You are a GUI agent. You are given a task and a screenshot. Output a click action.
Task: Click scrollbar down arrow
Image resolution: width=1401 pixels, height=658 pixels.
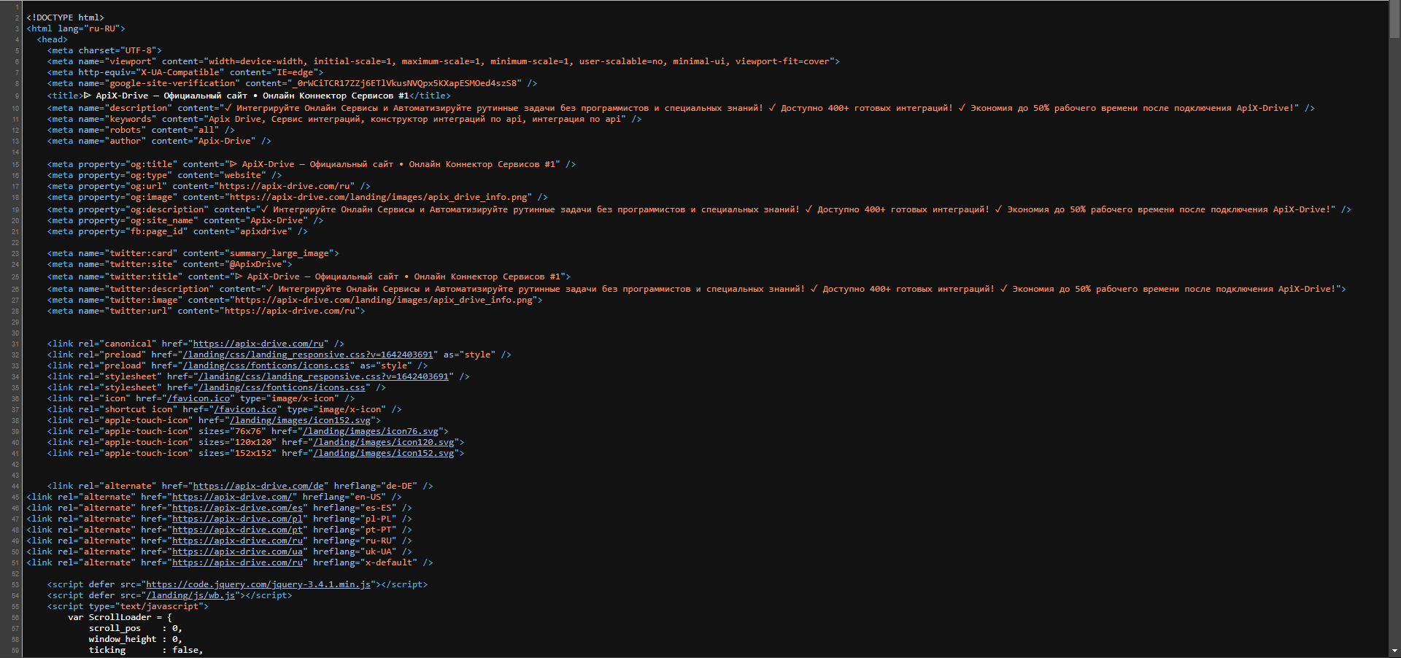[x=1394, y=651]
